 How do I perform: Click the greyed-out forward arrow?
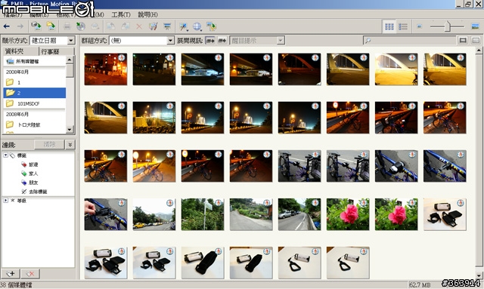[x=20, y=26]
